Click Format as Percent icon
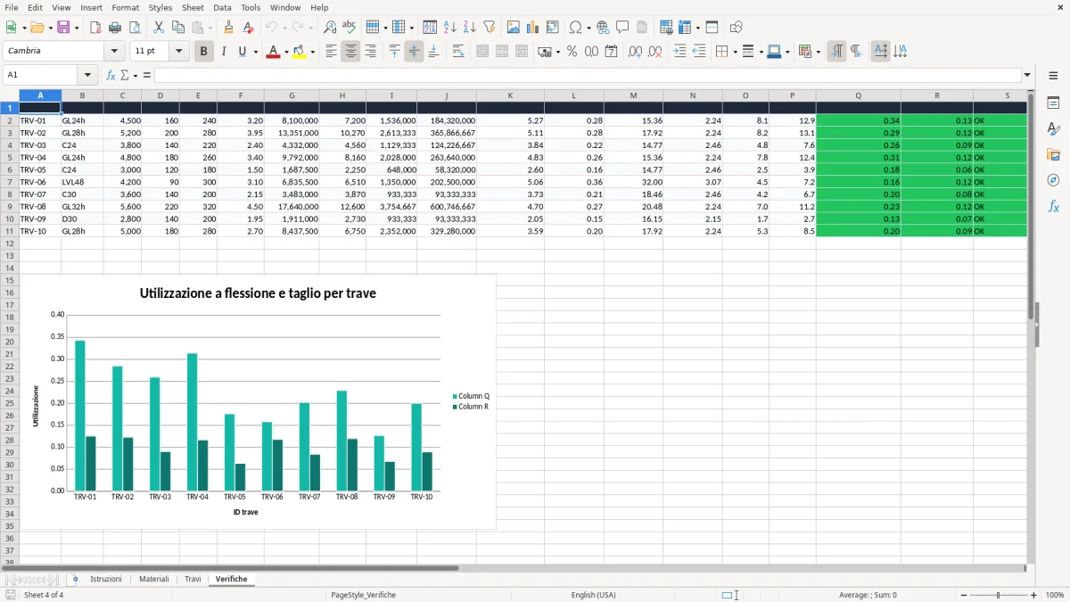Image resolution: width=1070 pixels, height=602 pixels. pos(572,52)
